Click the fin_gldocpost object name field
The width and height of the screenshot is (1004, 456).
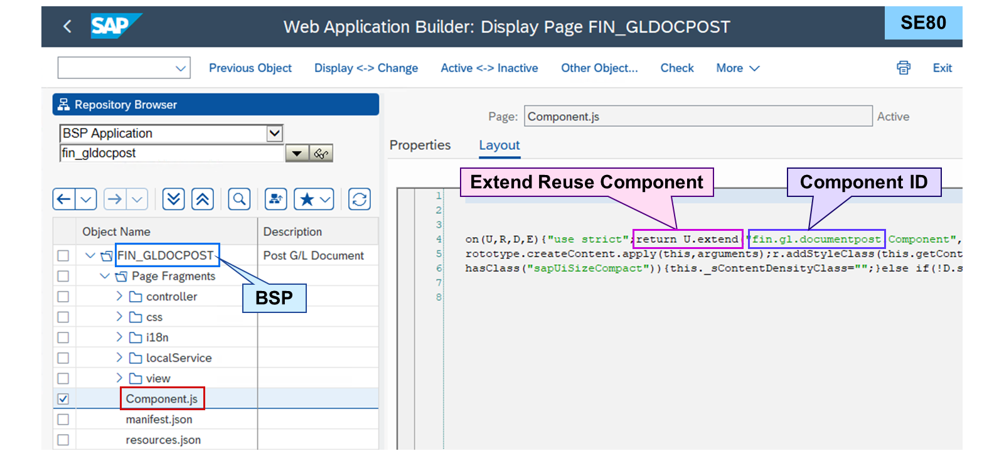173,153
